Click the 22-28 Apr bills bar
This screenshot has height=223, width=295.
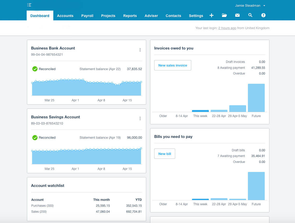(219, 199)
